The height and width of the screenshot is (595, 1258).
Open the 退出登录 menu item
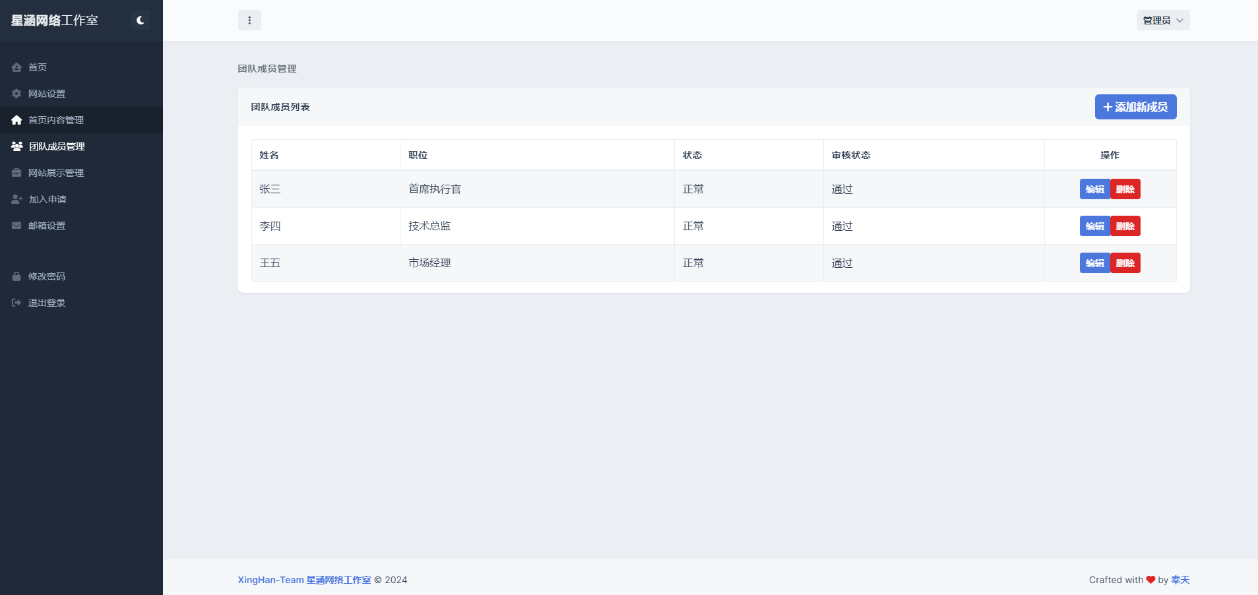coord(46,303)
